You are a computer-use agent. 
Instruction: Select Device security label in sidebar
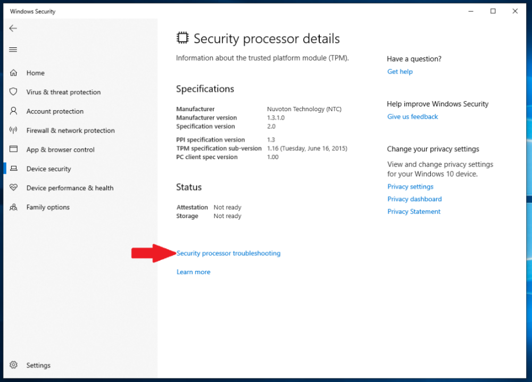click(48, 169)
